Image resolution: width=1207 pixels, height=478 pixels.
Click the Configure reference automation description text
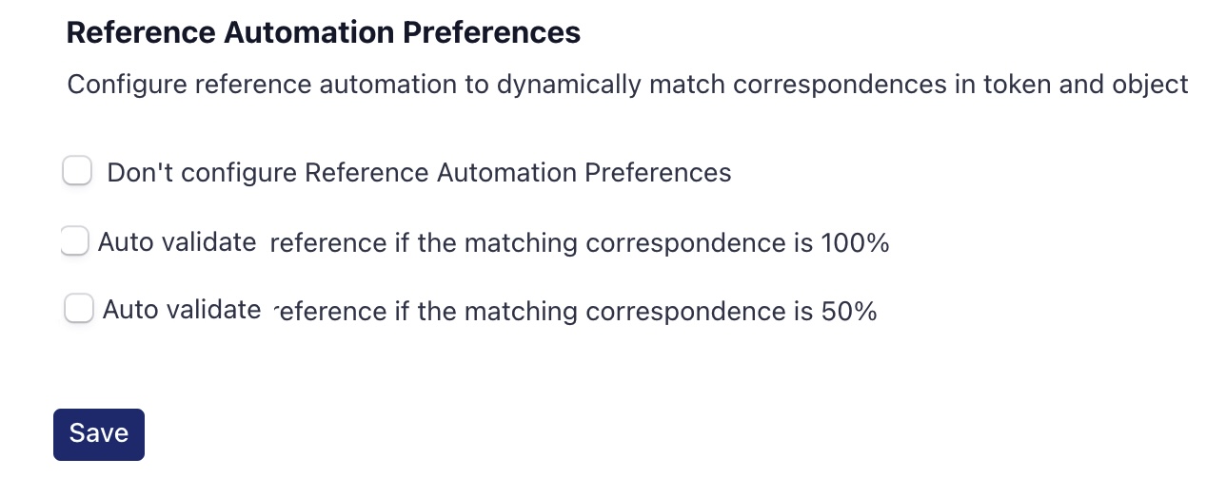click(x=627, y=85)
